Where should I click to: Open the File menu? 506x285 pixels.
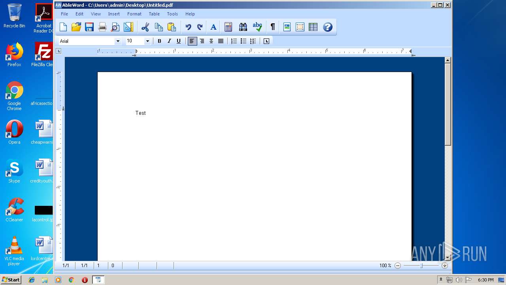(64, 14)
